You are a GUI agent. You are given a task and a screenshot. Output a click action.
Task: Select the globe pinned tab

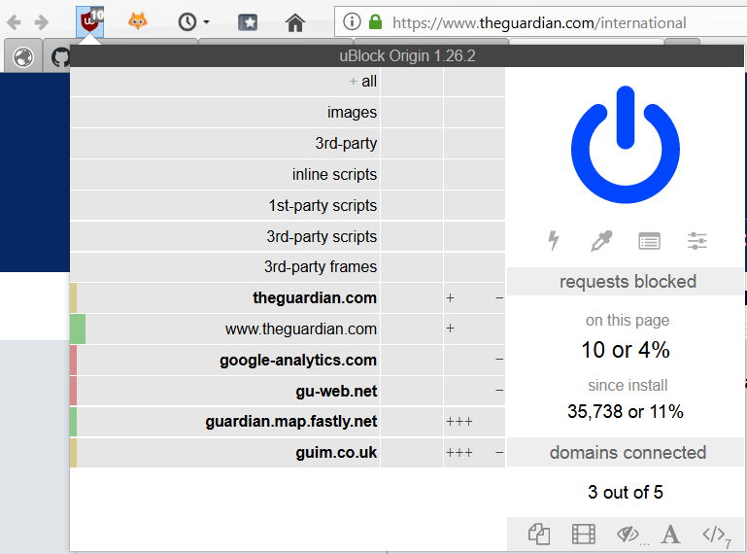coord(23,57)
